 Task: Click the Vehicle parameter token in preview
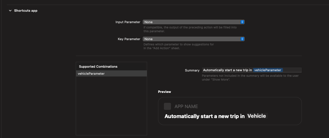click(257, 116)
